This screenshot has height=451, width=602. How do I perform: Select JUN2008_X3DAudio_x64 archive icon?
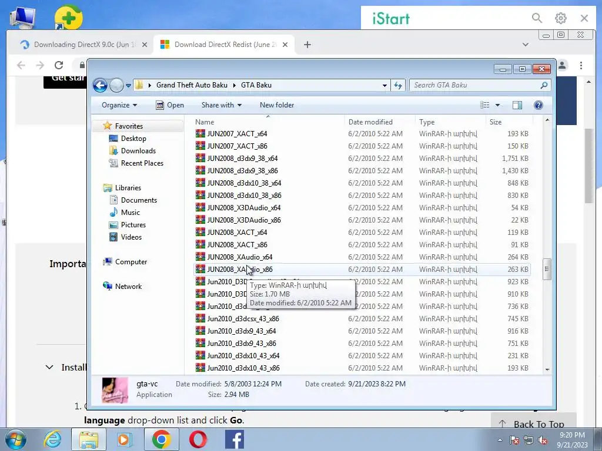pyautogui.click(x=200, y=207)
